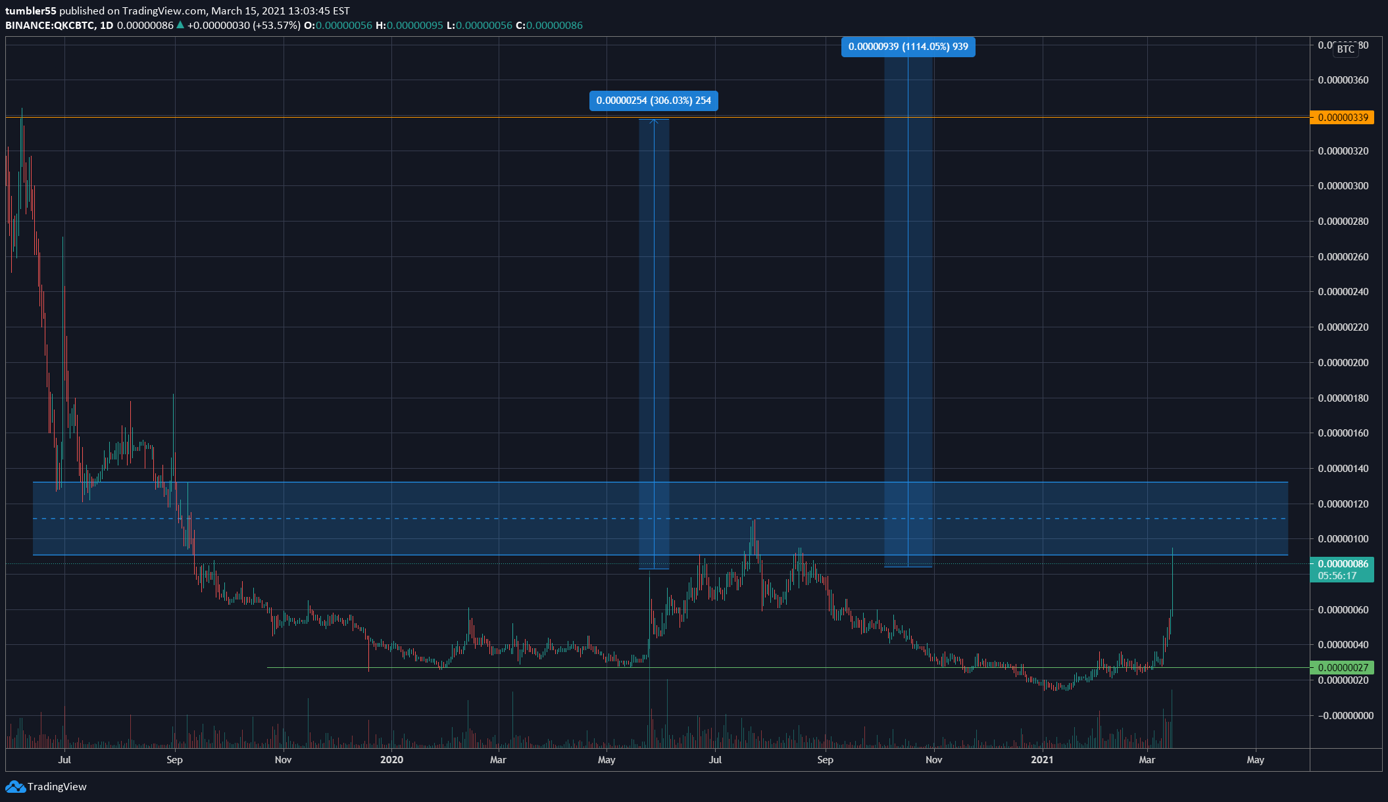The width and height of the screenshot is (1388, 802).
Task: Select the BTC currency label on price axis
Action: (x=1345, y=49)
